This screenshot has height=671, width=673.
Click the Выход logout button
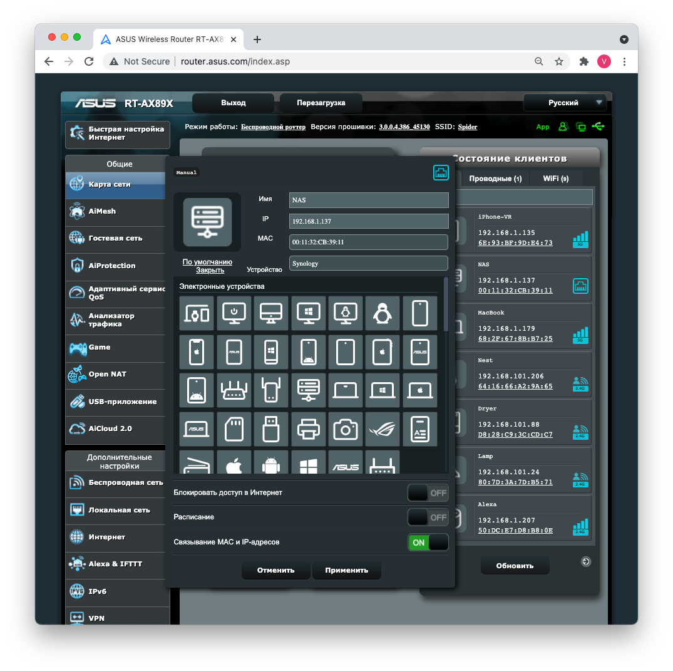[233, 103]
